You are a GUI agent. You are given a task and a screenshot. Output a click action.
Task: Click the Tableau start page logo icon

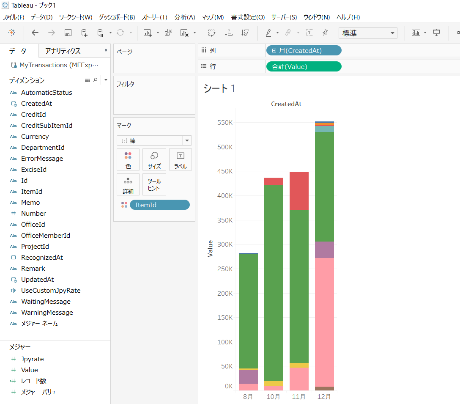[12, 33]
